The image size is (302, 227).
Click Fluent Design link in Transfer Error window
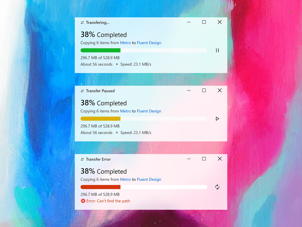149,179
